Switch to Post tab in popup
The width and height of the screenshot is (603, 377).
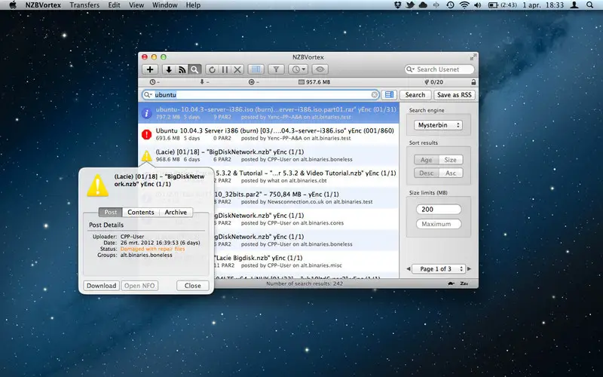pyautogui.click(x=110, y=213)
